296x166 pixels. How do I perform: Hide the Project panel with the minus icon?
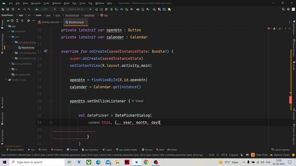coord(33,20)
